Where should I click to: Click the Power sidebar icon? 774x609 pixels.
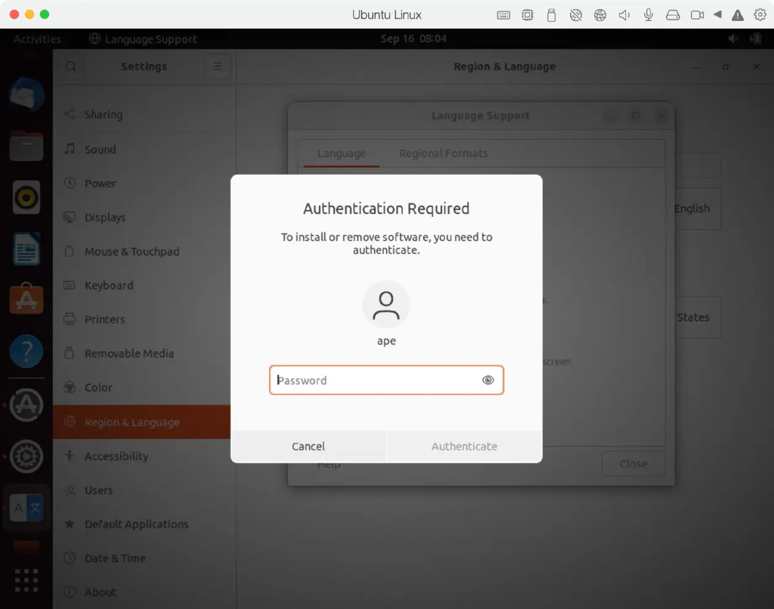[x=70, y=182]
